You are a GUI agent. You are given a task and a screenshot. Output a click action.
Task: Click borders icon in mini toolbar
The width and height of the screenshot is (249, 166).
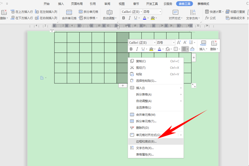[175, 49]
